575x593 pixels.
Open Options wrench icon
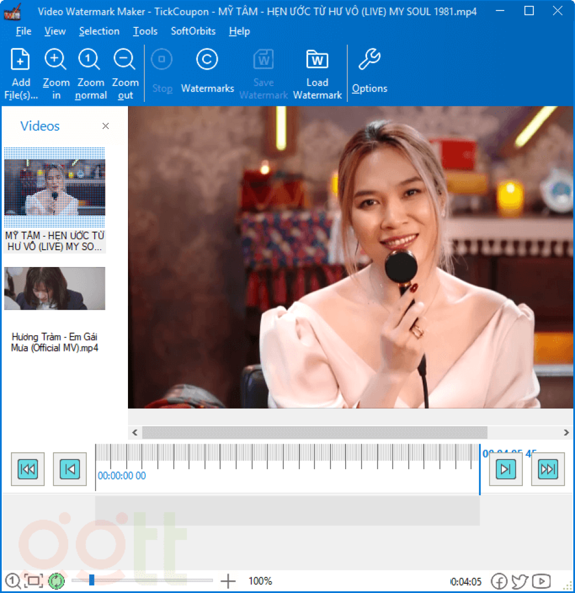[369, 60]
